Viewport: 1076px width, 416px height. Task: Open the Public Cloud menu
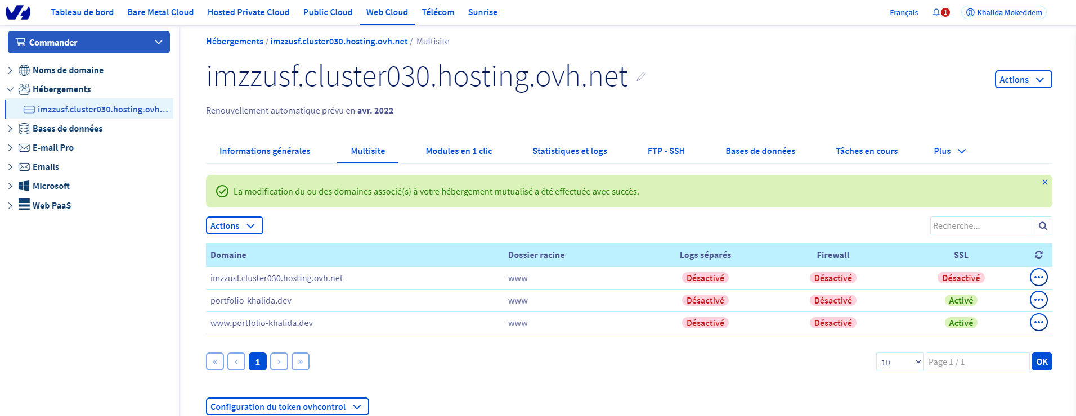[328, 12]
